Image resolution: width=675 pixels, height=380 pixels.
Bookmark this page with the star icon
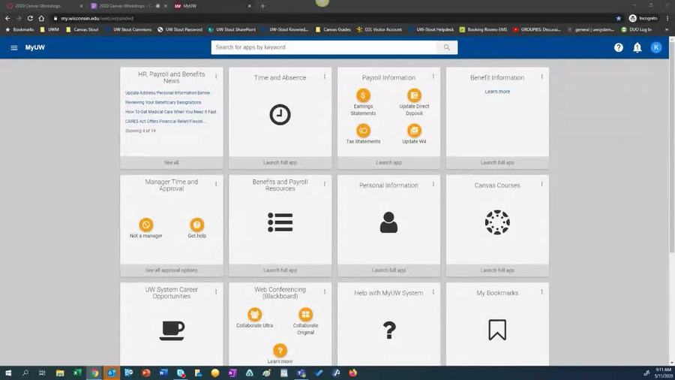coord(619,19)
